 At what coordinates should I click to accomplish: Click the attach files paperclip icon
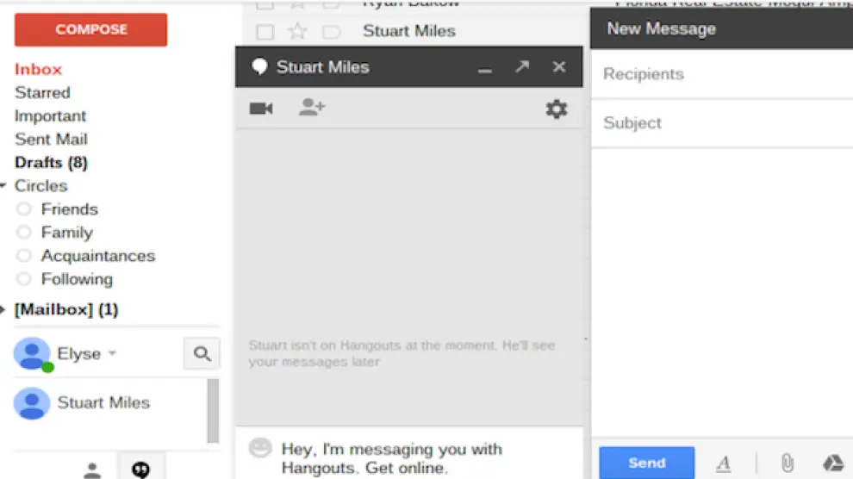tap(787, 463)
